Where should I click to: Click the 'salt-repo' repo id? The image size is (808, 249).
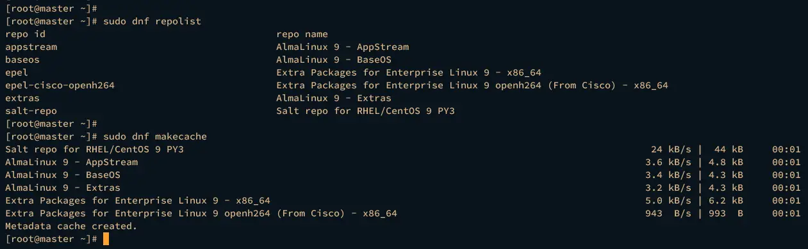[x=31, y=111]
